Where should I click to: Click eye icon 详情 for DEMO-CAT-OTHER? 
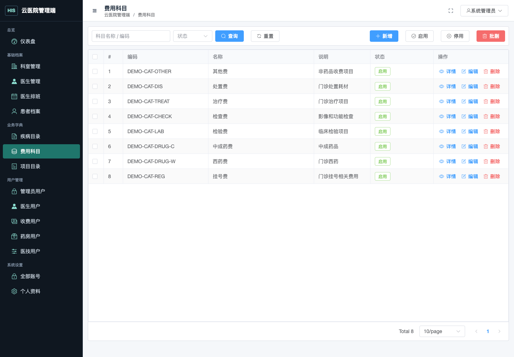(442, 71)
